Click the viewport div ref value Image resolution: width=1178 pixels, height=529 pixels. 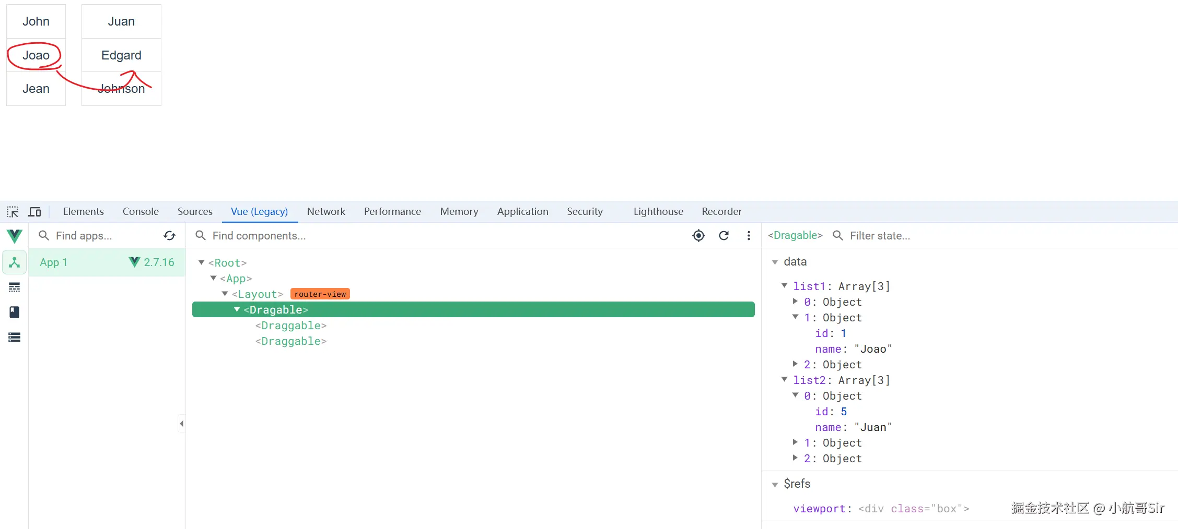coord(914,509)
